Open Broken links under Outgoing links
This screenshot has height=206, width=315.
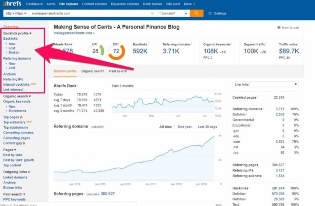click(12, 188)
